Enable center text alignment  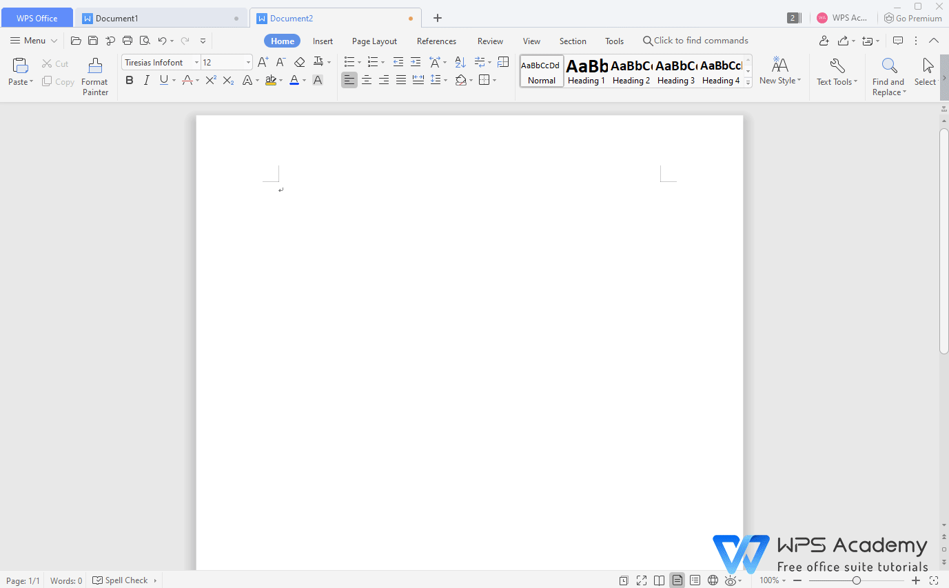pyautogui.click(x=366, y=80)
